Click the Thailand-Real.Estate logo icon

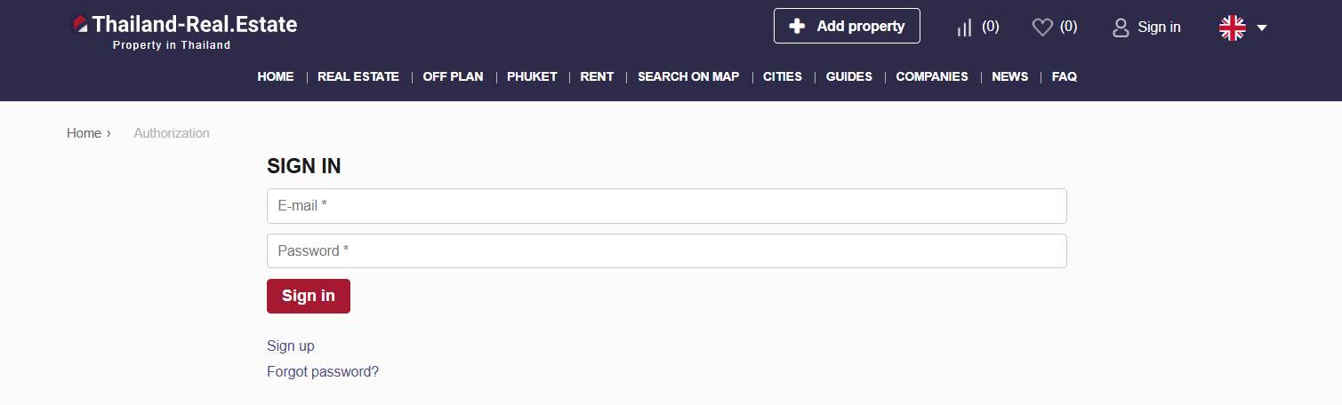coord(80,25)
